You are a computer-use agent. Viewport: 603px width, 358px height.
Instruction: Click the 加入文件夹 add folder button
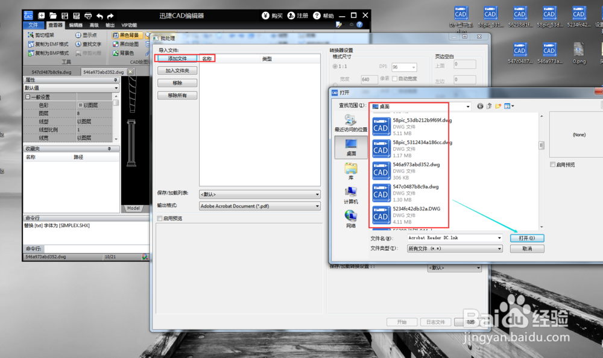pyautogui.click(x=177, y=71)
